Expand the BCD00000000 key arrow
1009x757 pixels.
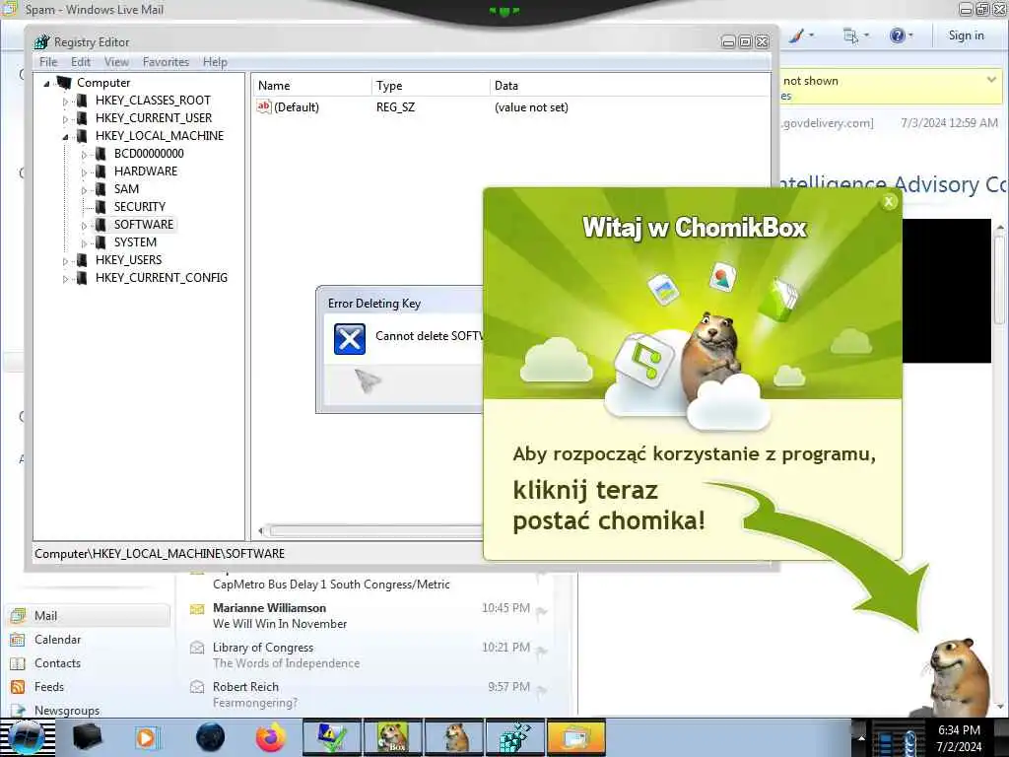click(84, 155)
